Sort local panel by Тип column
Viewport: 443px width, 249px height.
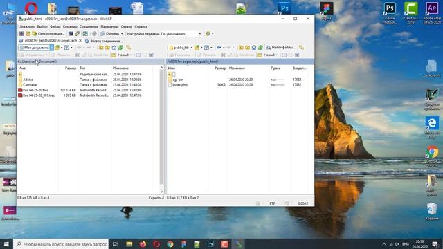82,68
